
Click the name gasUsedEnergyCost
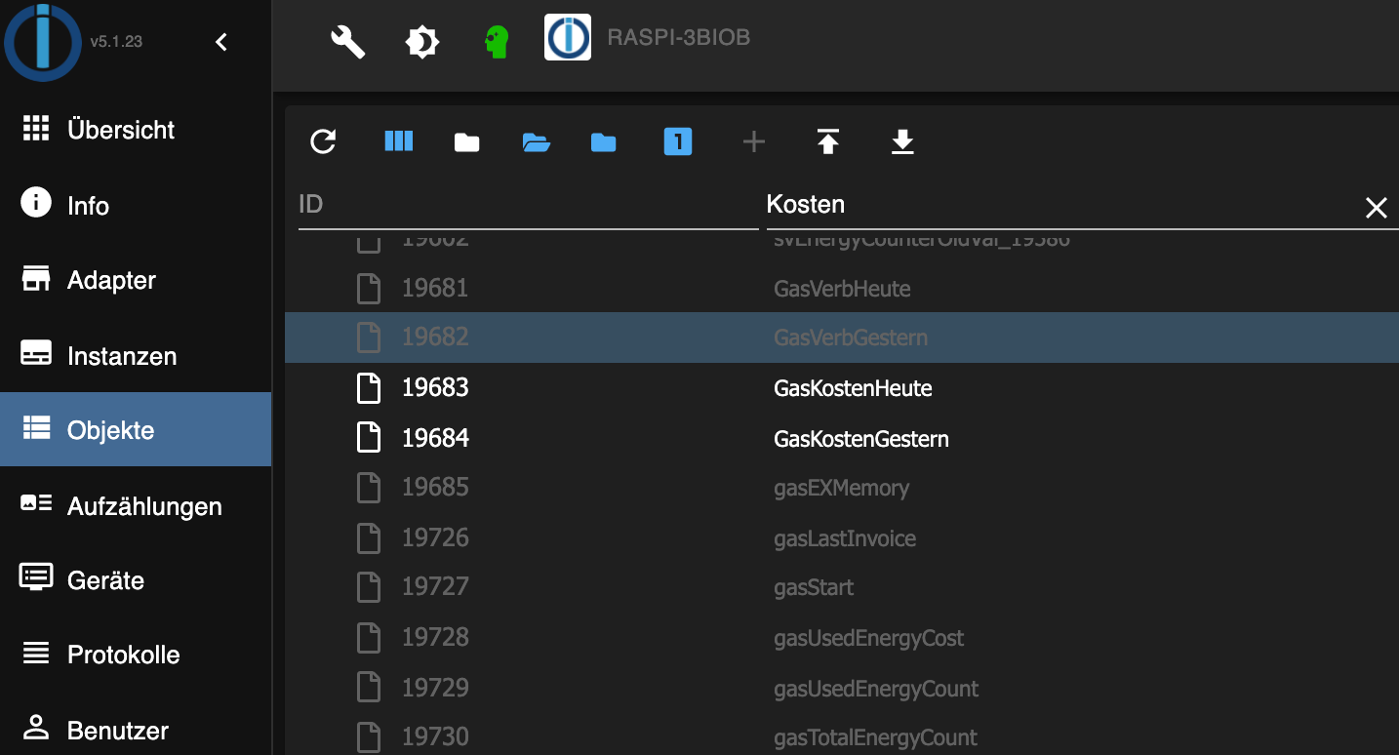click(x=868, y=638)
